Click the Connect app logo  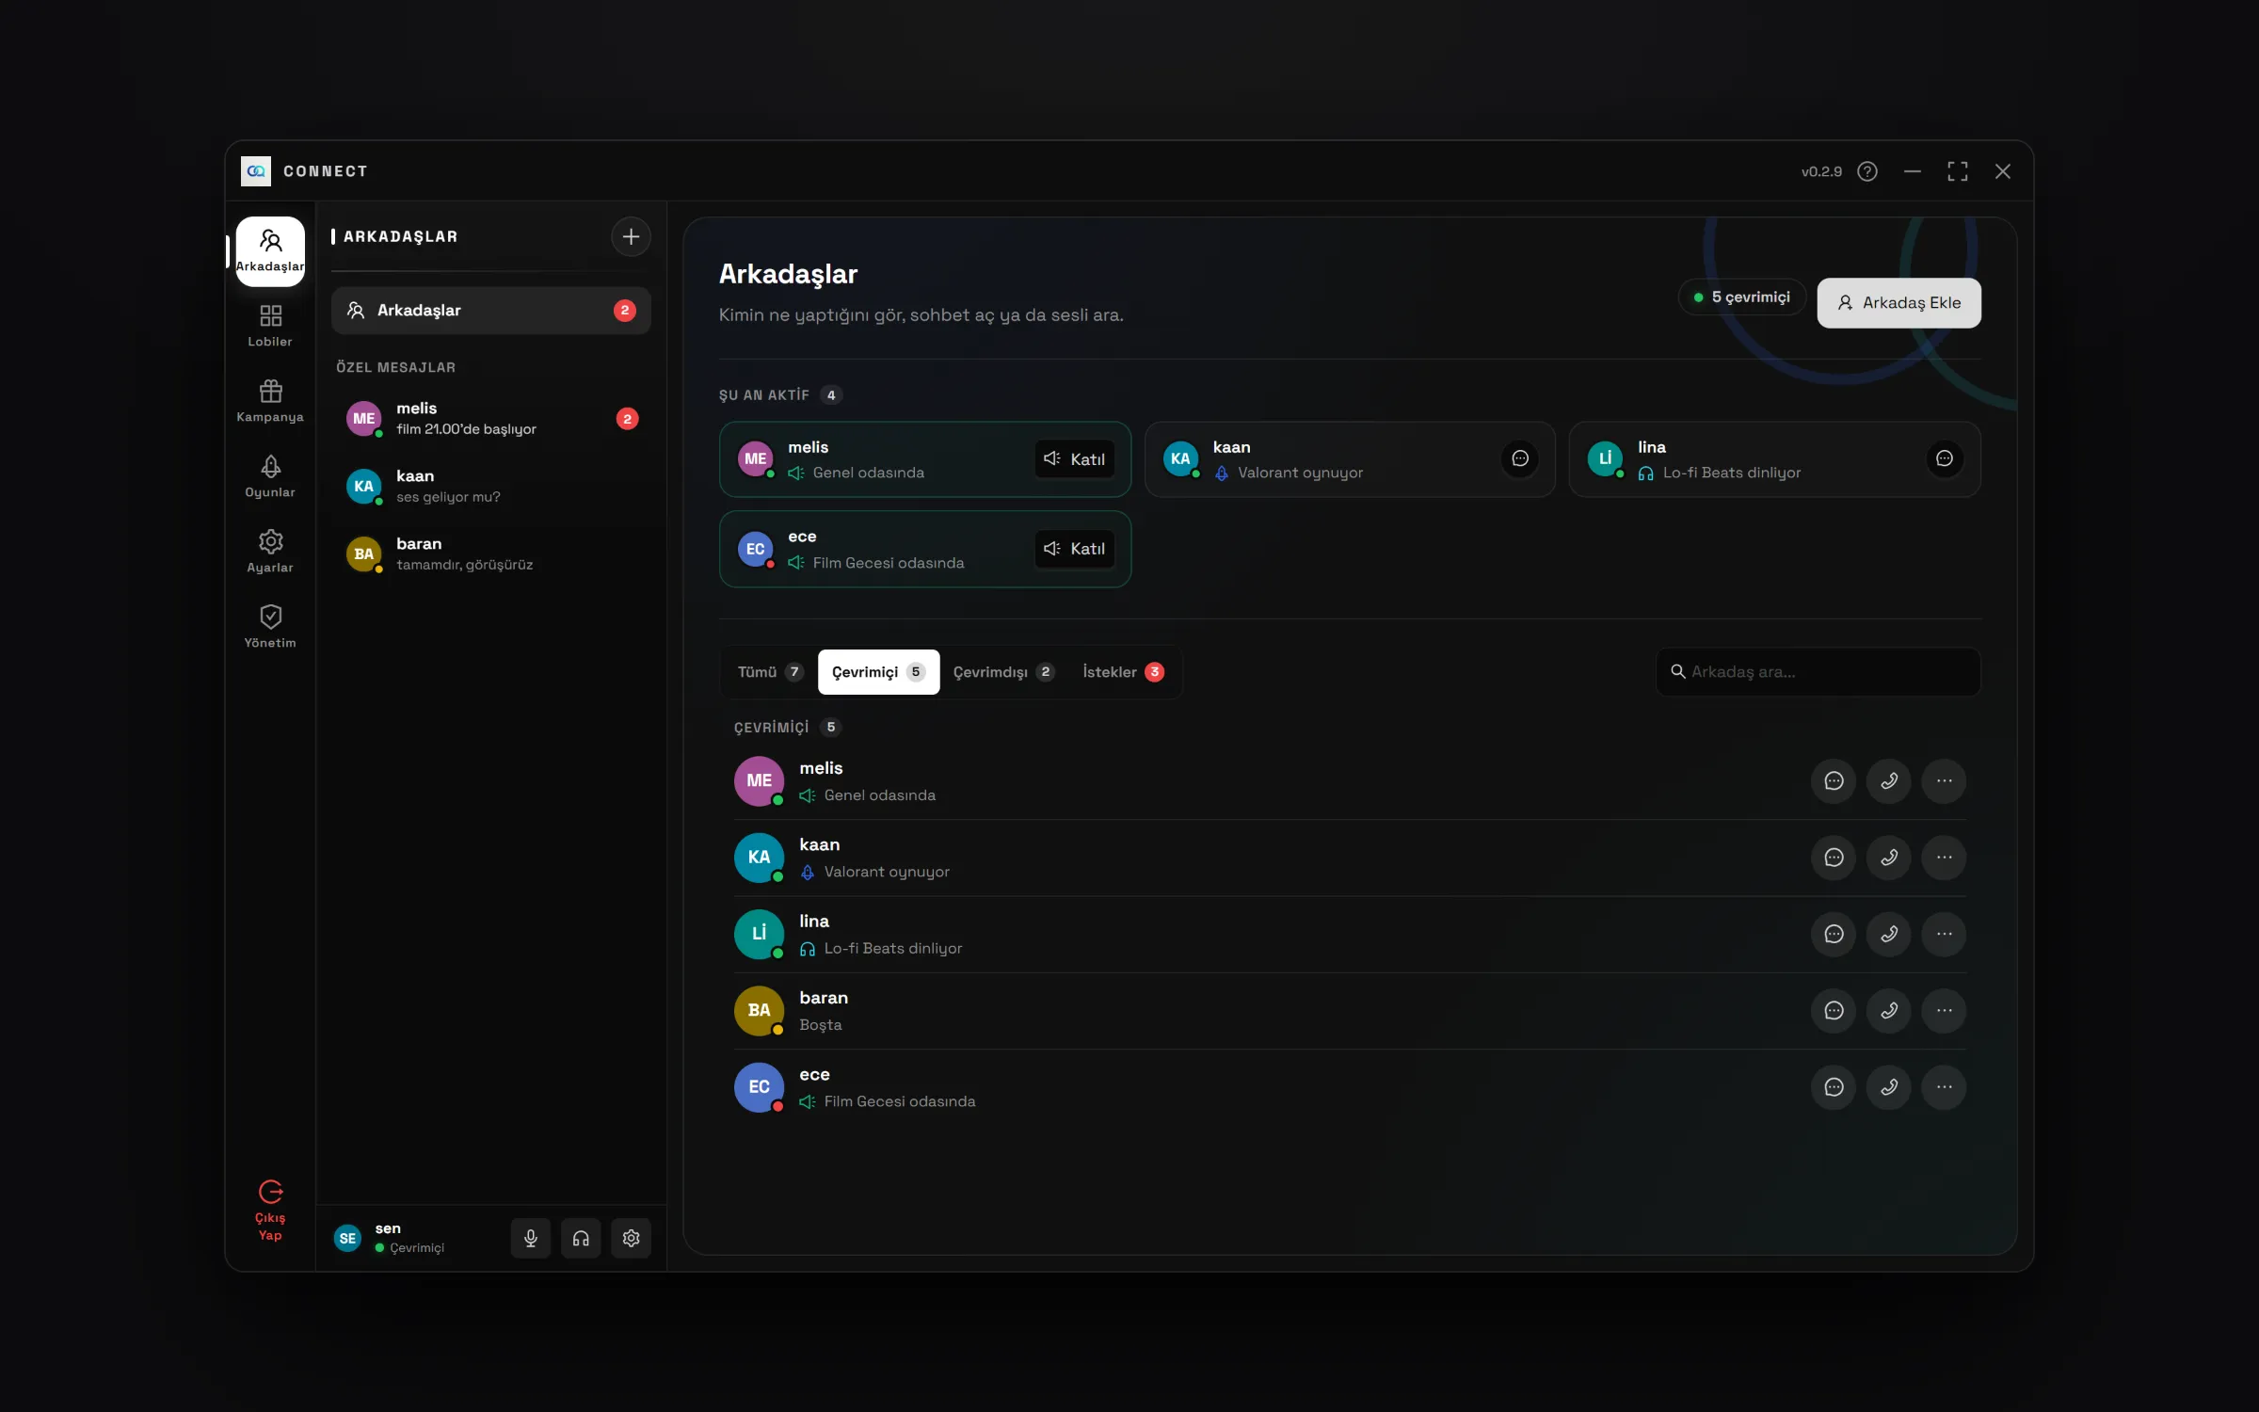256,171
